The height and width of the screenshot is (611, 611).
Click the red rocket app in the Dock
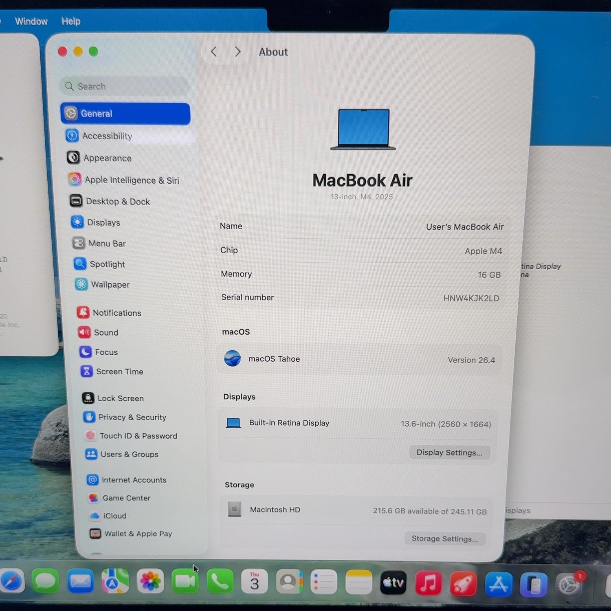(x=464, y=584)
